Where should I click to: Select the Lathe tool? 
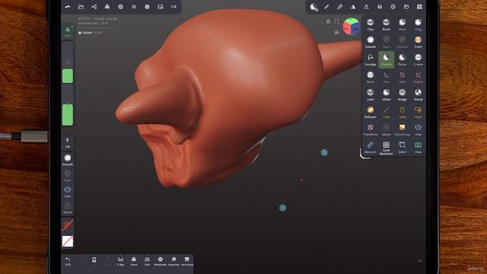coord(402,112)
